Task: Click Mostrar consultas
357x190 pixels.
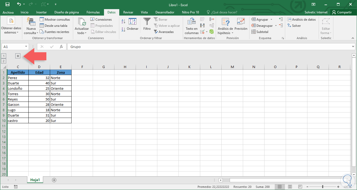Action: 55,20
